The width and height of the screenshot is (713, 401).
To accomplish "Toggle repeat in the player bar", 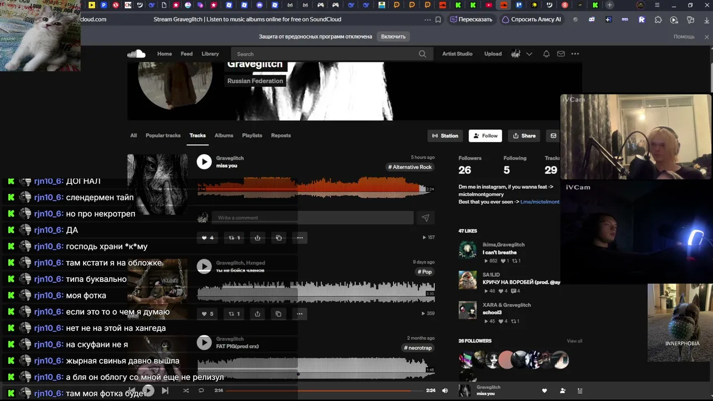I will click(202, 391).
